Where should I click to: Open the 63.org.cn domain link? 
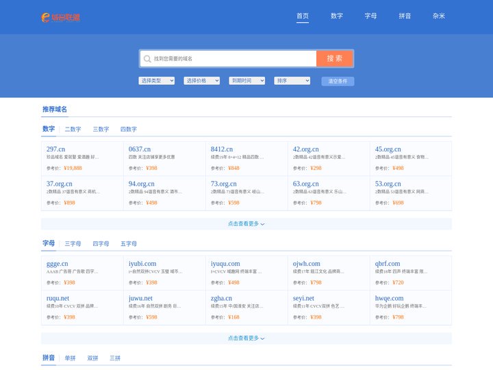(x=305, y=184)
